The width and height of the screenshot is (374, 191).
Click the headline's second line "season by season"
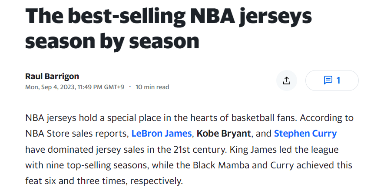tap(112, 40)
